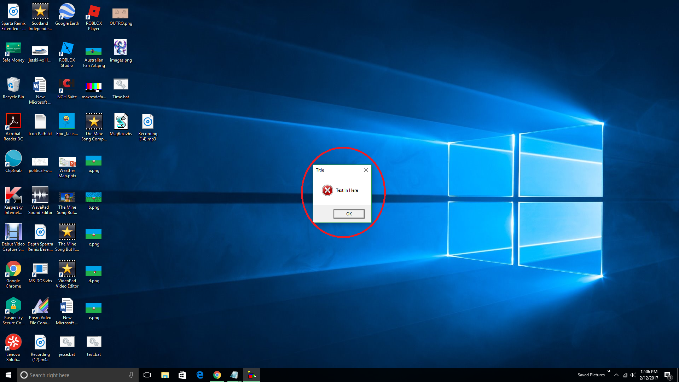Select the Icon Path.txt file
679x382 pixels.
point(40,125)
